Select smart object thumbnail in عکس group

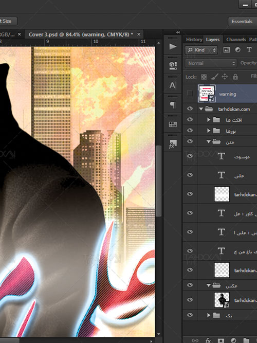(222, 300)
